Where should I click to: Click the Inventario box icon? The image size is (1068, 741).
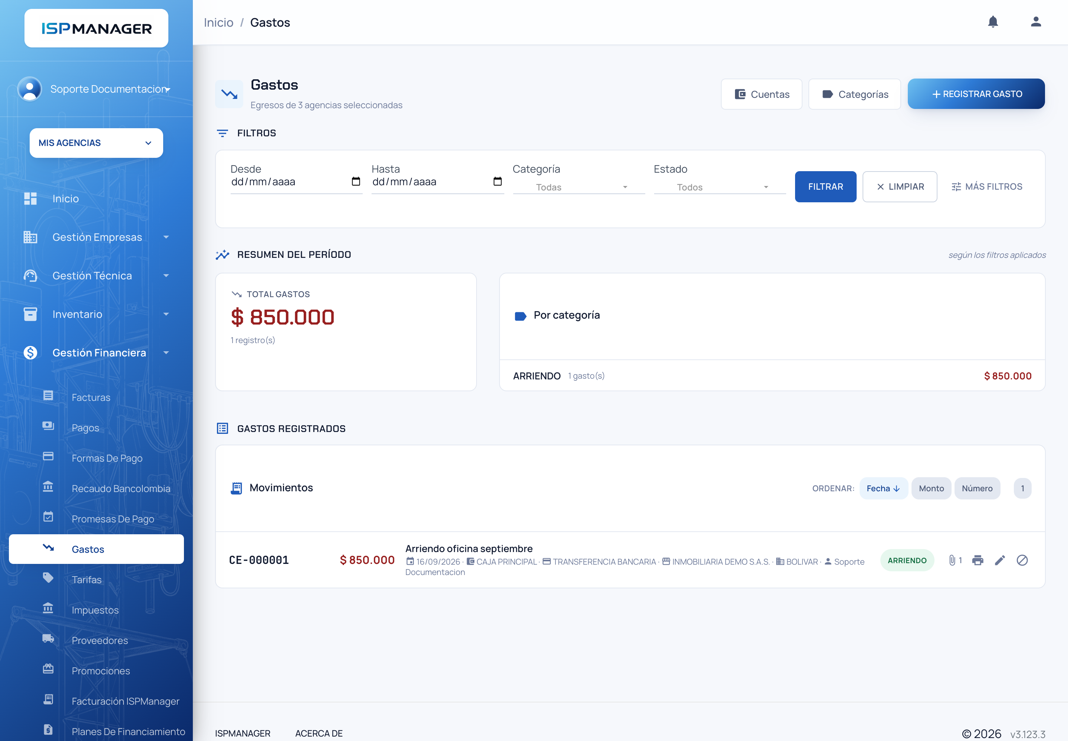coord(30,314)
